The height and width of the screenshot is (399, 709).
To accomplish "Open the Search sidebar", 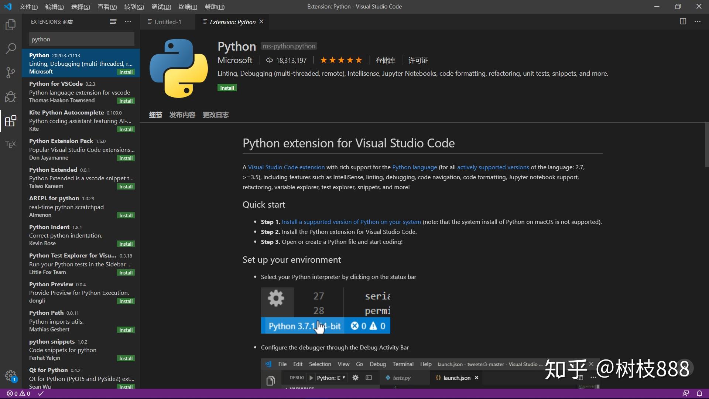I will (x=10, y=48).
